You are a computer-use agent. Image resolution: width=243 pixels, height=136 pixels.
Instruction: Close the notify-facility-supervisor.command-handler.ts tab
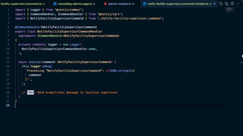point(214,4)
